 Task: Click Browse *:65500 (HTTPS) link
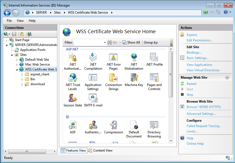pyautogui.click(x=204, y=107)
